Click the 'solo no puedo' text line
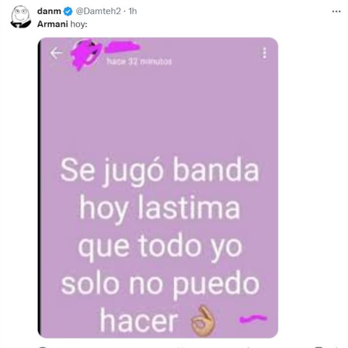Viewport: 348px width, 348px height. tap(160, 285)
